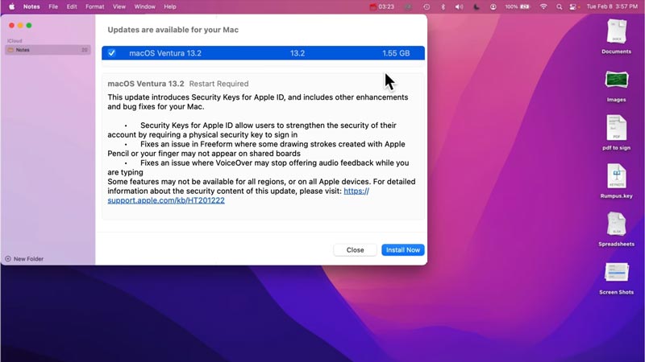Select the Spreadsheets desktop icon
Image resolution: width=645 pixels, height=362 pixels.
[x=616, y=229]
